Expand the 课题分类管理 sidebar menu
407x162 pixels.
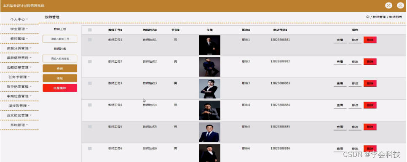pos(19,48)
